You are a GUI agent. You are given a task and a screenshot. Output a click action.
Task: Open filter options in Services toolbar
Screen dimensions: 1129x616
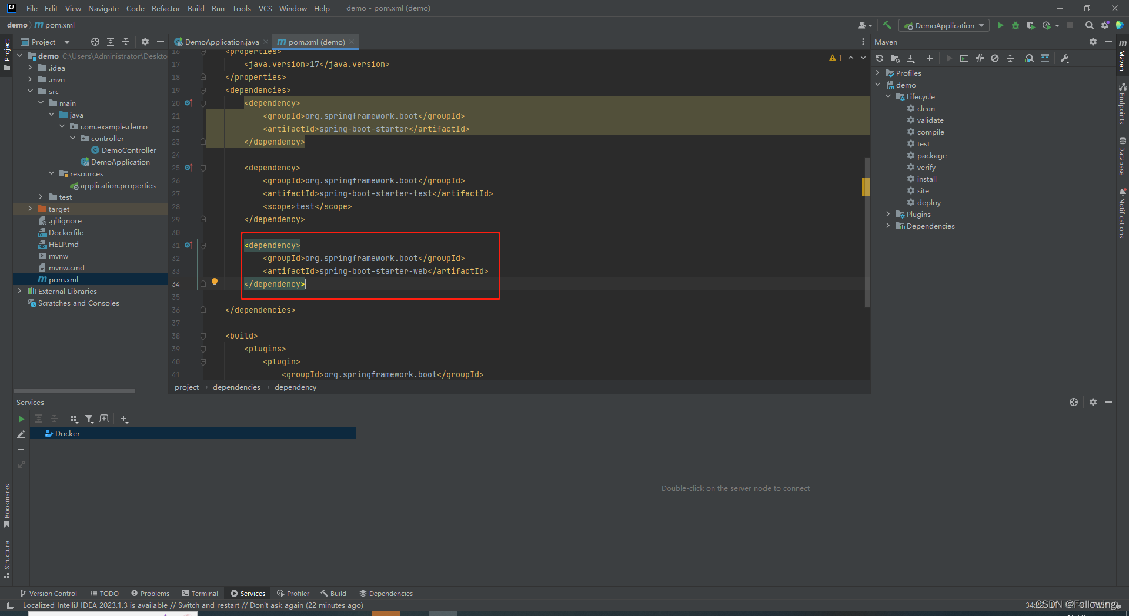(x=89, y=419)
